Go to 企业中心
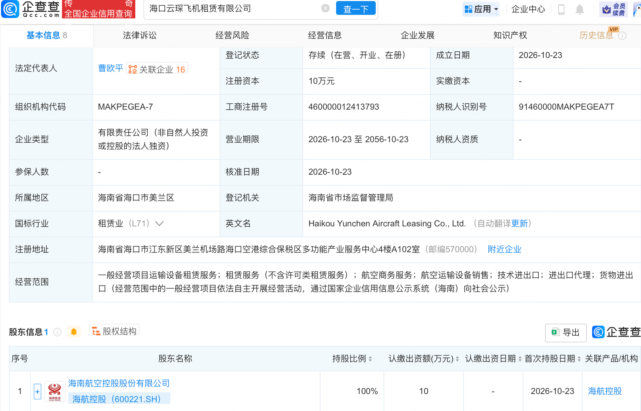Viewport: 641px width, 411px height. point(528,9)
